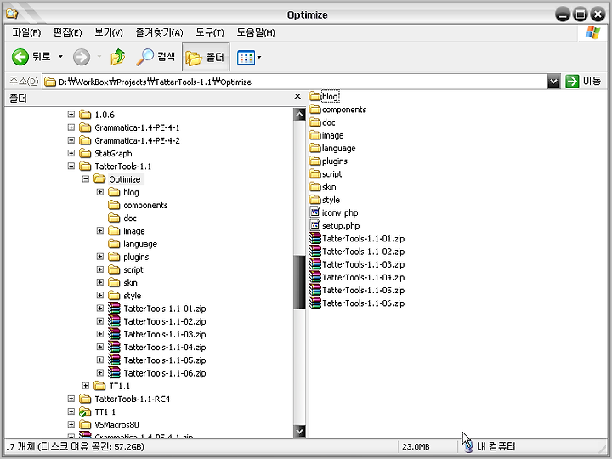The image size is (612, 459).
Task: Click the folder tree scrollbar down arrow
Action: [x=300, y=431]
